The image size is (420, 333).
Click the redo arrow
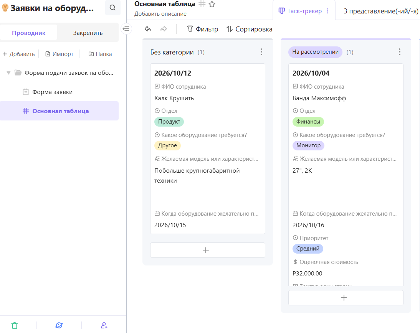[x=164, y=29]
